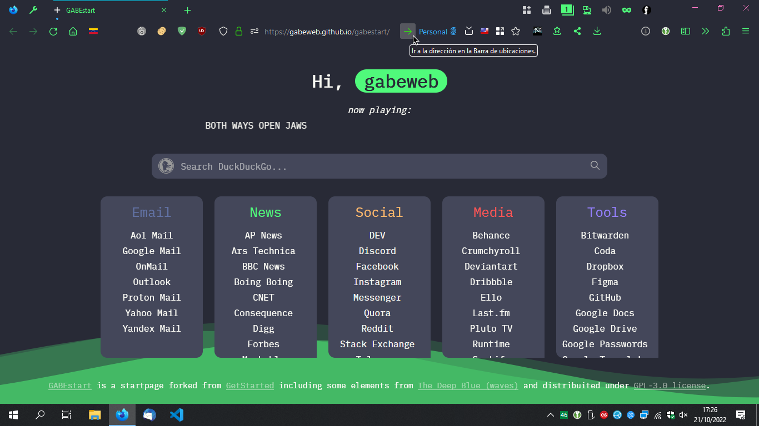Click the muted volume icon in system tray
Image resolution: width=759 pixels, height=426 pixels.
(683, 414)
